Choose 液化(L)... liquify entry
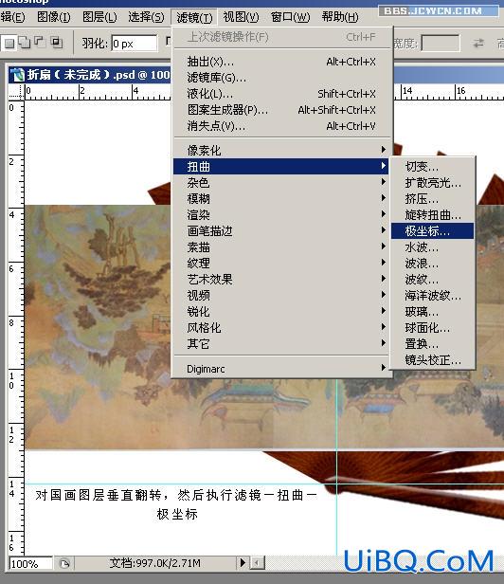This screenshot has width=504, height=584. [x=281, y=94]
